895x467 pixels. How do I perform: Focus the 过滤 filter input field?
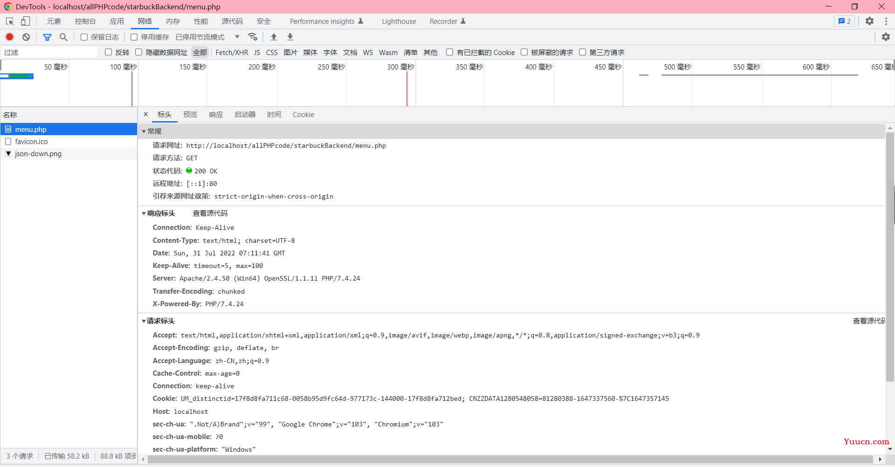[50, 52]
